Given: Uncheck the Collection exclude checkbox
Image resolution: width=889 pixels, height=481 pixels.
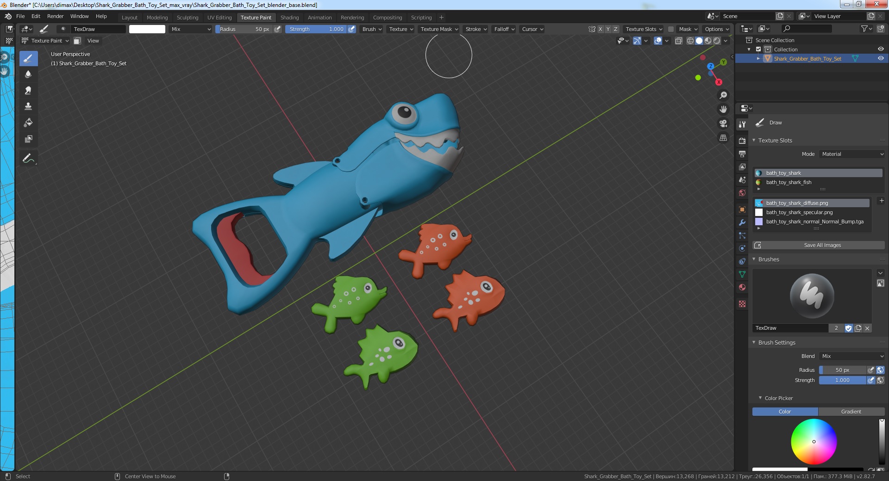Looking at the screenshot, I should click(758, 49).
